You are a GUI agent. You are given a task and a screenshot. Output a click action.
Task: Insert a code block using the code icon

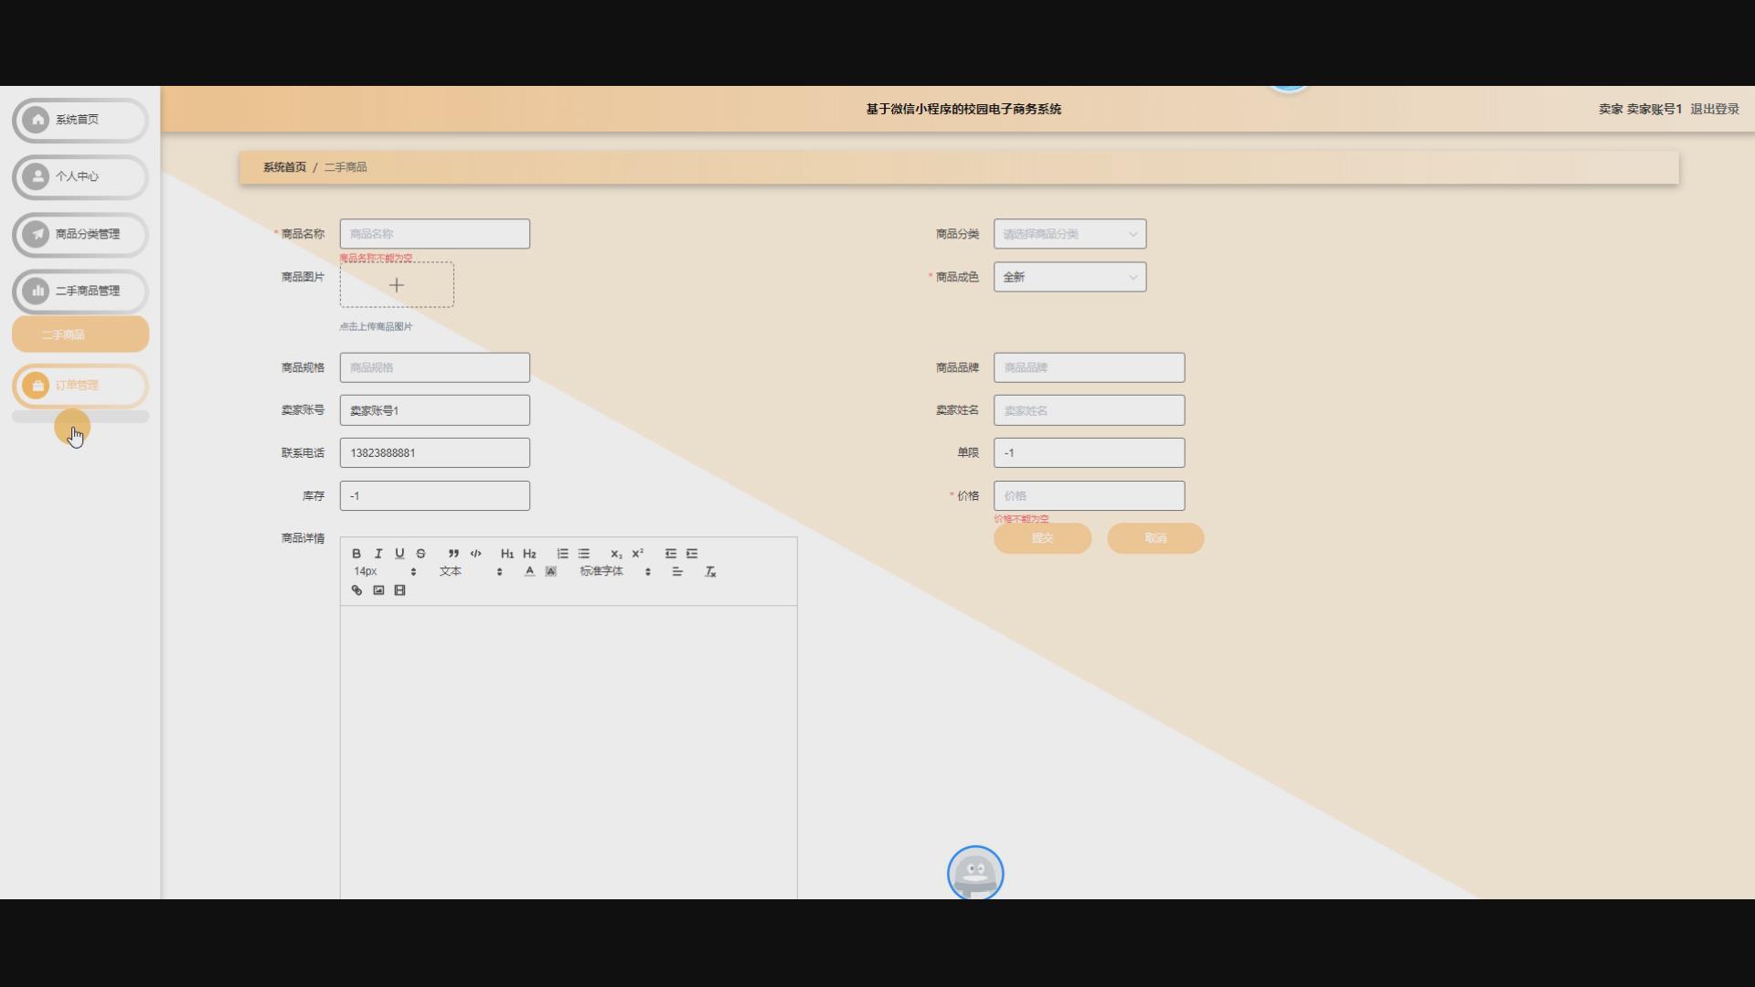[475, 554]
